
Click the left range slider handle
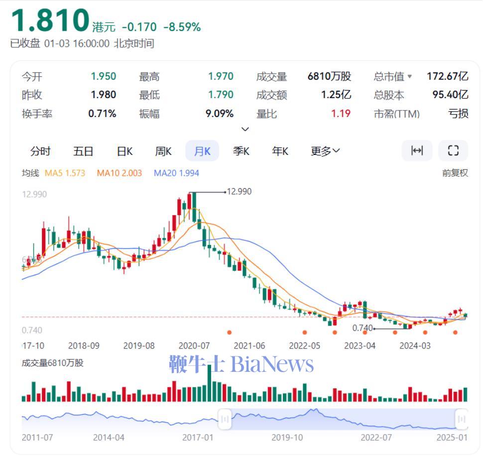[x=225, y=419]
